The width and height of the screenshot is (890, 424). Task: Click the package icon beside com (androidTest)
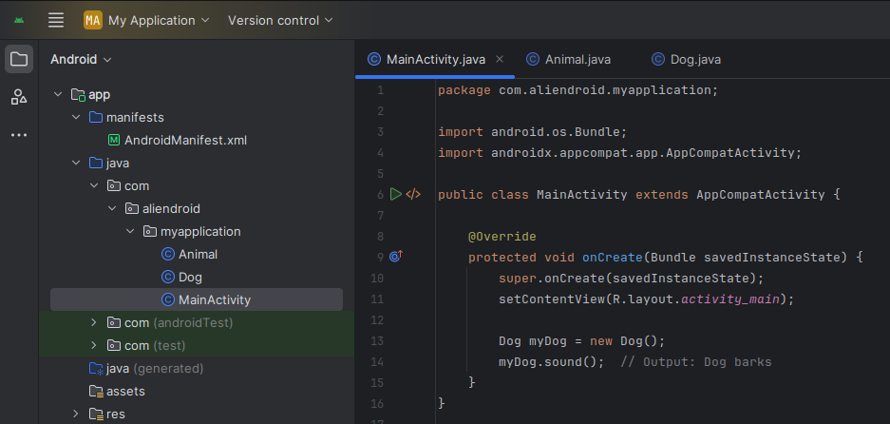[114, 323]
